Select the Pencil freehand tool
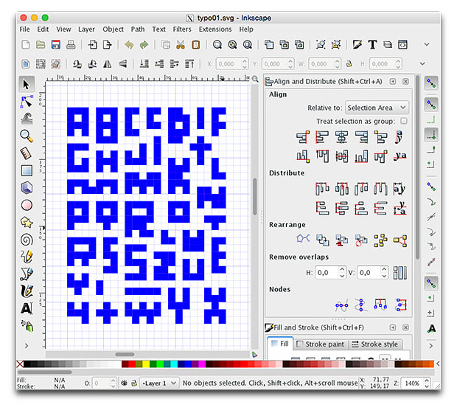The image size is (457, 410). tap(27, 257)
